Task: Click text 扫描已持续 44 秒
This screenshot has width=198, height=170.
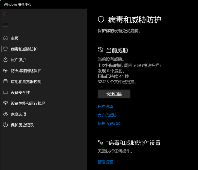Action: pyautogui.click(x=113, y=76)
